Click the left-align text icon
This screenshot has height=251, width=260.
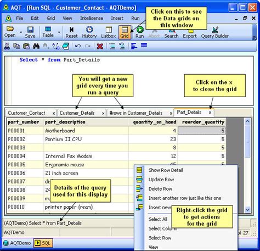(x=134, y=46)
